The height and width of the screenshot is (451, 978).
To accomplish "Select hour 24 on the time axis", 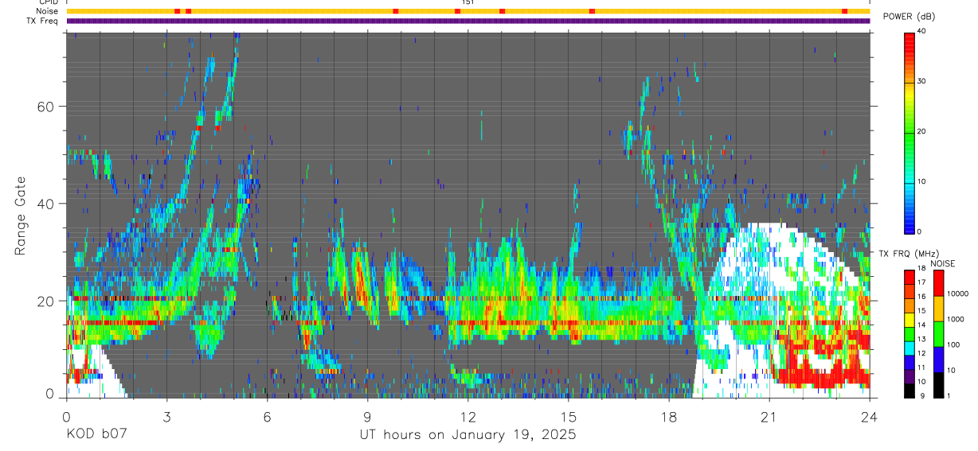I will pyautogui.click(x=870, y=417).
